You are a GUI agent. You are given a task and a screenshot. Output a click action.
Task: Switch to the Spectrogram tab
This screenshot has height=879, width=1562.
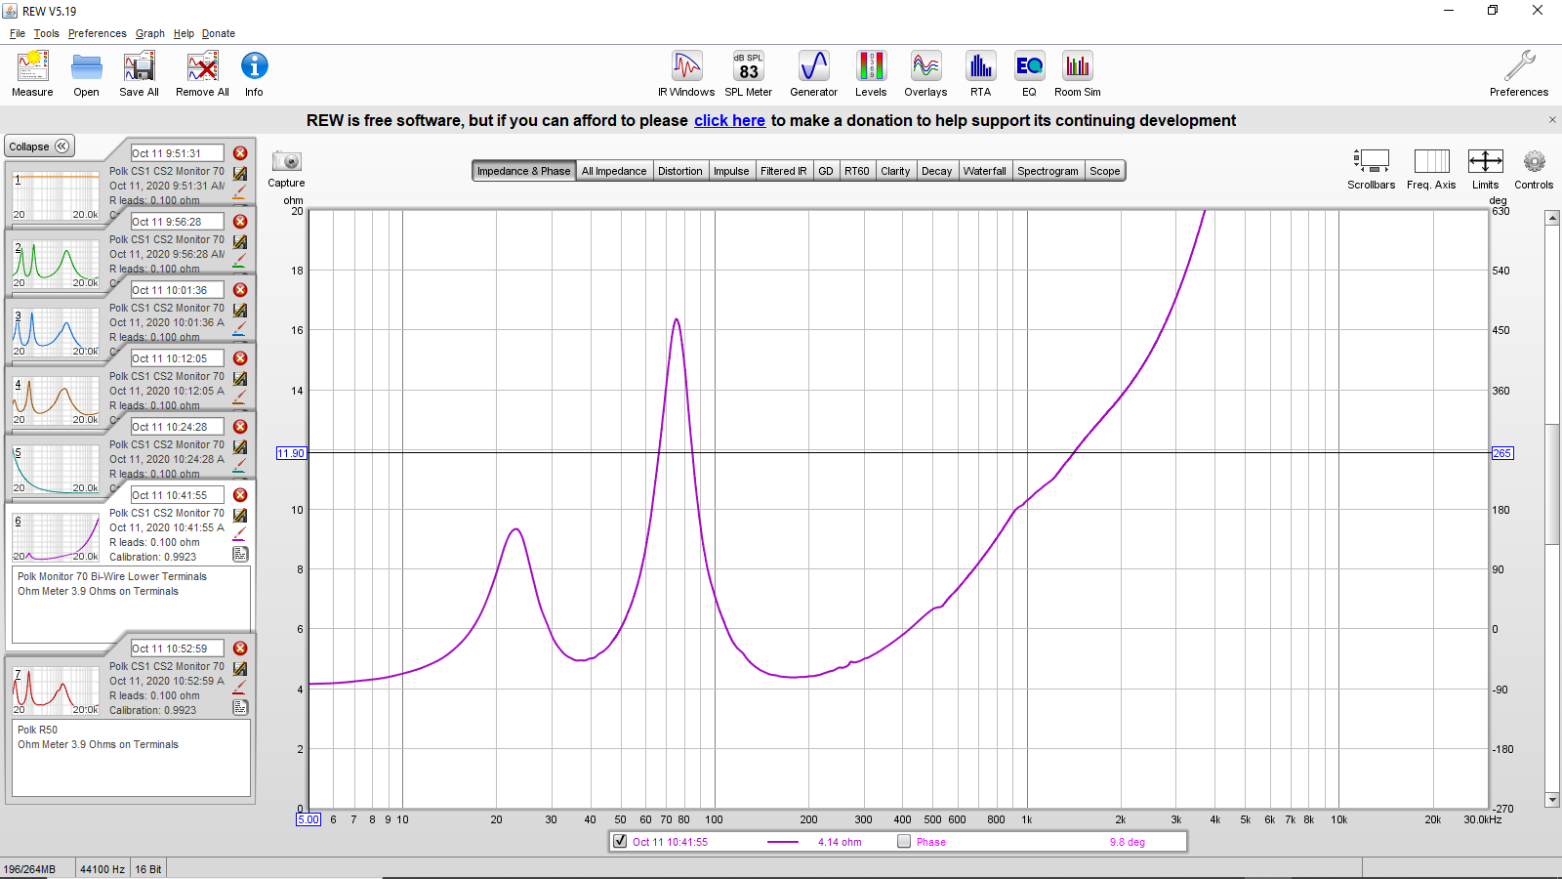pos(1048,171)
